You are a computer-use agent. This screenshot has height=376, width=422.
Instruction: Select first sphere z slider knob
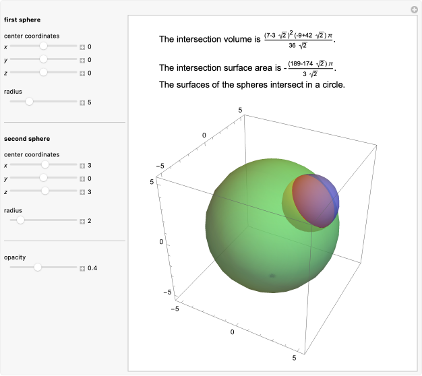tap(43, 71)
